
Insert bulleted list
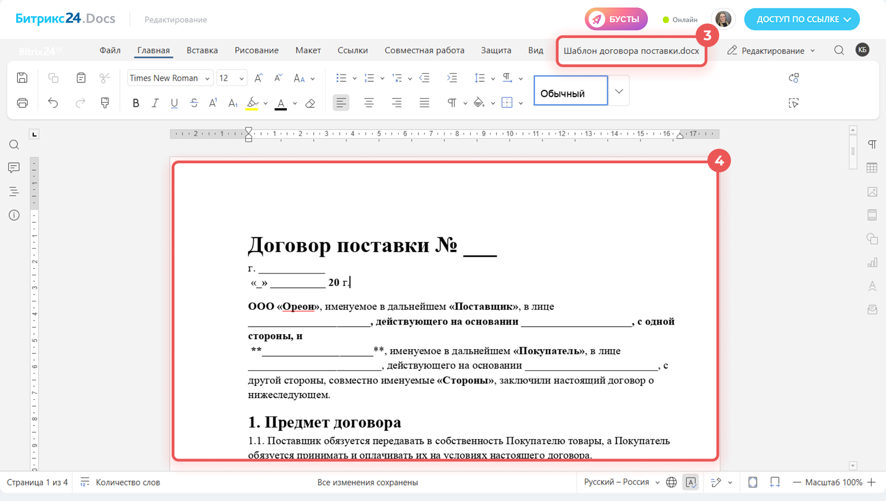click(x=341, y=78)
